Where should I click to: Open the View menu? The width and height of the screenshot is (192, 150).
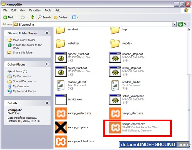coord(23,10)
